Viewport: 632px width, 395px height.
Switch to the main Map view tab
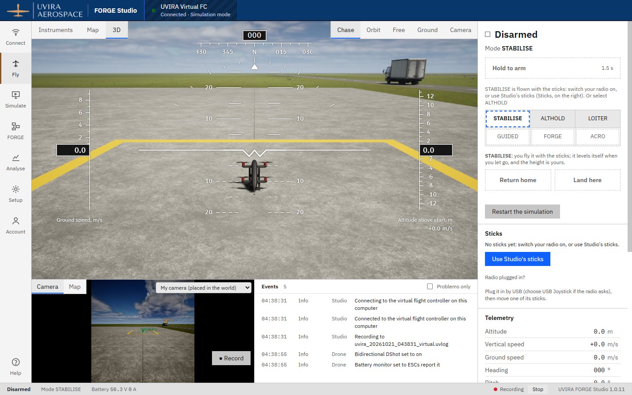point(93,30)
